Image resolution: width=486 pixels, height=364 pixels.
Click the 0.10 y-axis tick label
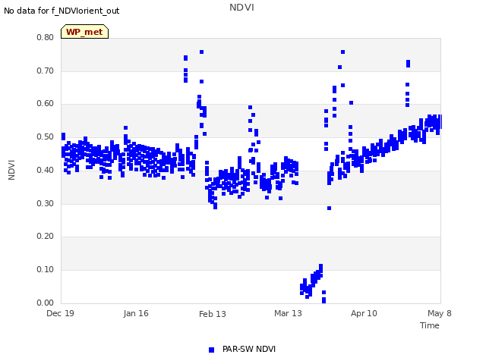coord(45,269)
